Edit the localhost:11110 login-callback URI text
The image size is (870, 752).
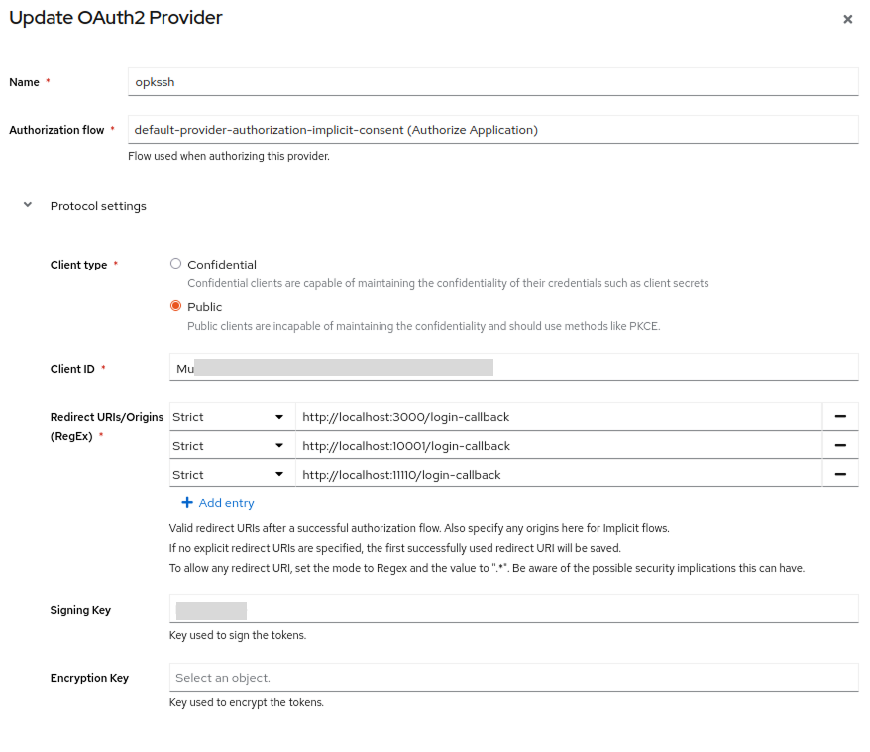click(x=558, y=475)
